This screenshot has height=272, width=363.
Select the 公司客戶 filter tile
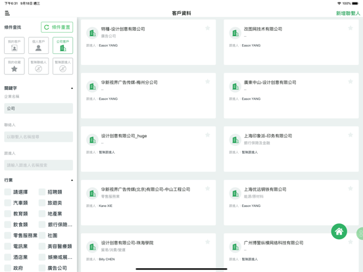coord(62,45)
